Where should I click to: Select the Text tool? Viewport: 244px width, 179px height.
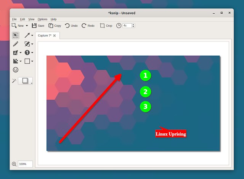point(15,53)
